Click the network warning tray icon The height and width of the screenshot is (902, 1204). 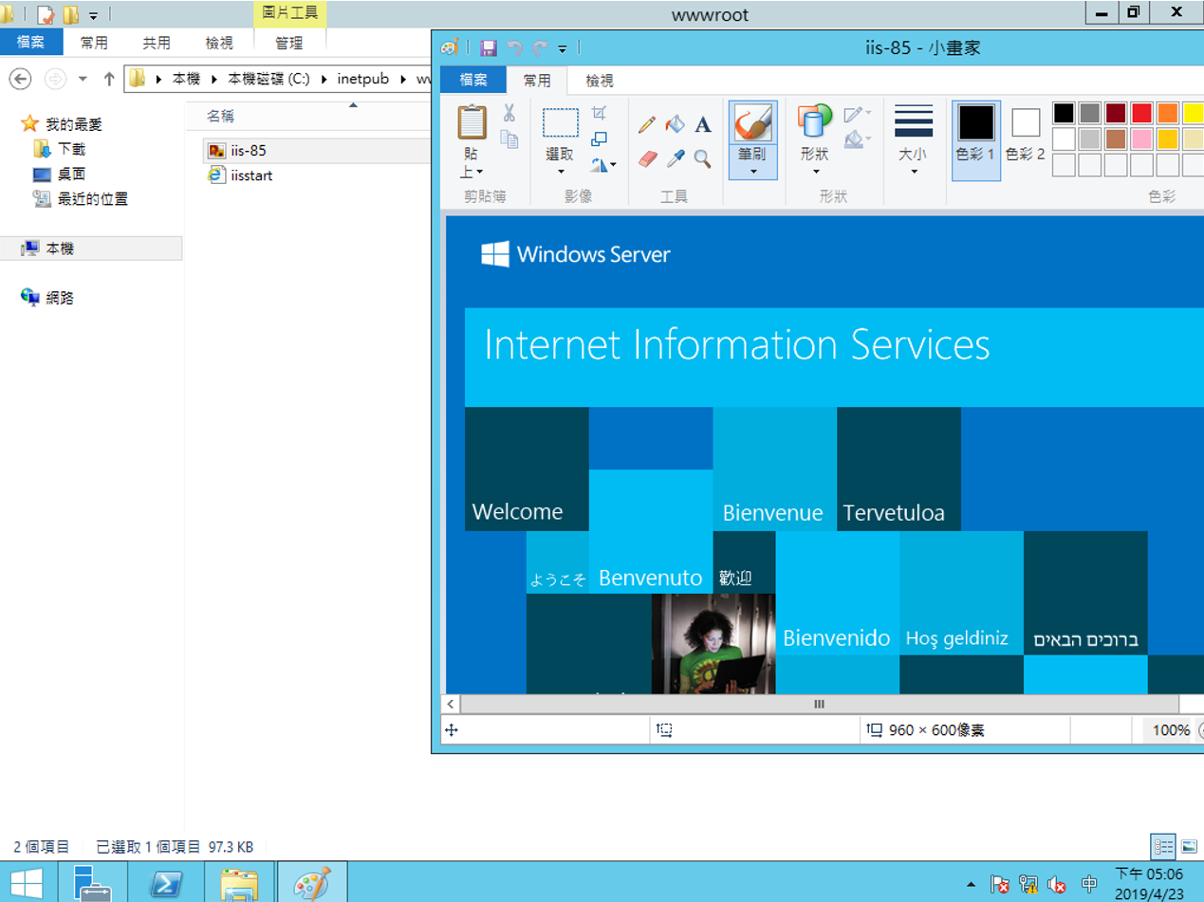pos(1028,884)
